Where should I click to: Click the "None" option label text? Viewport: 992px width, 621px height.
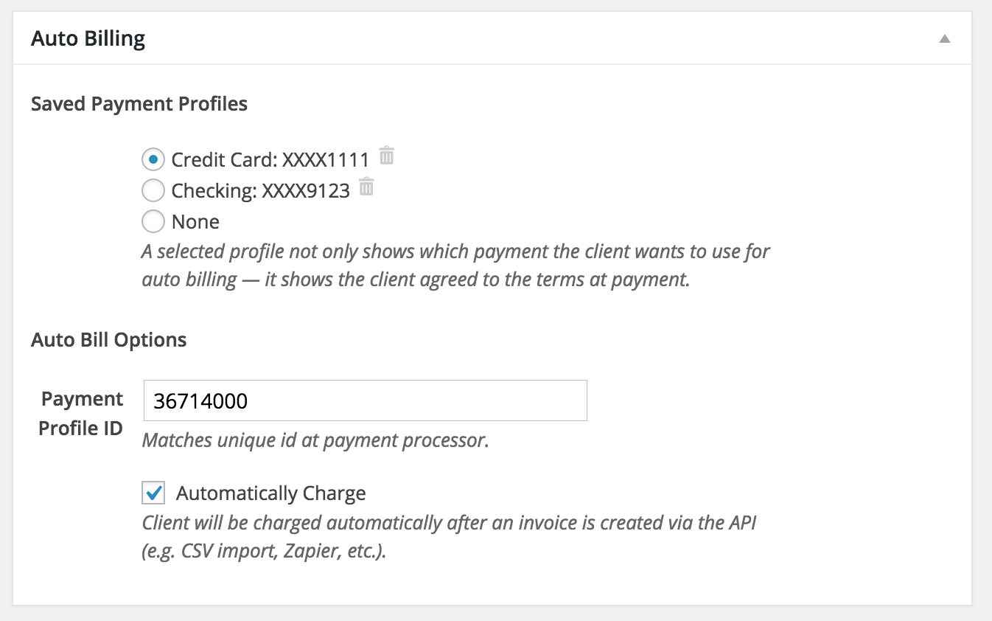pyautogui.click(x=195, y=222)
